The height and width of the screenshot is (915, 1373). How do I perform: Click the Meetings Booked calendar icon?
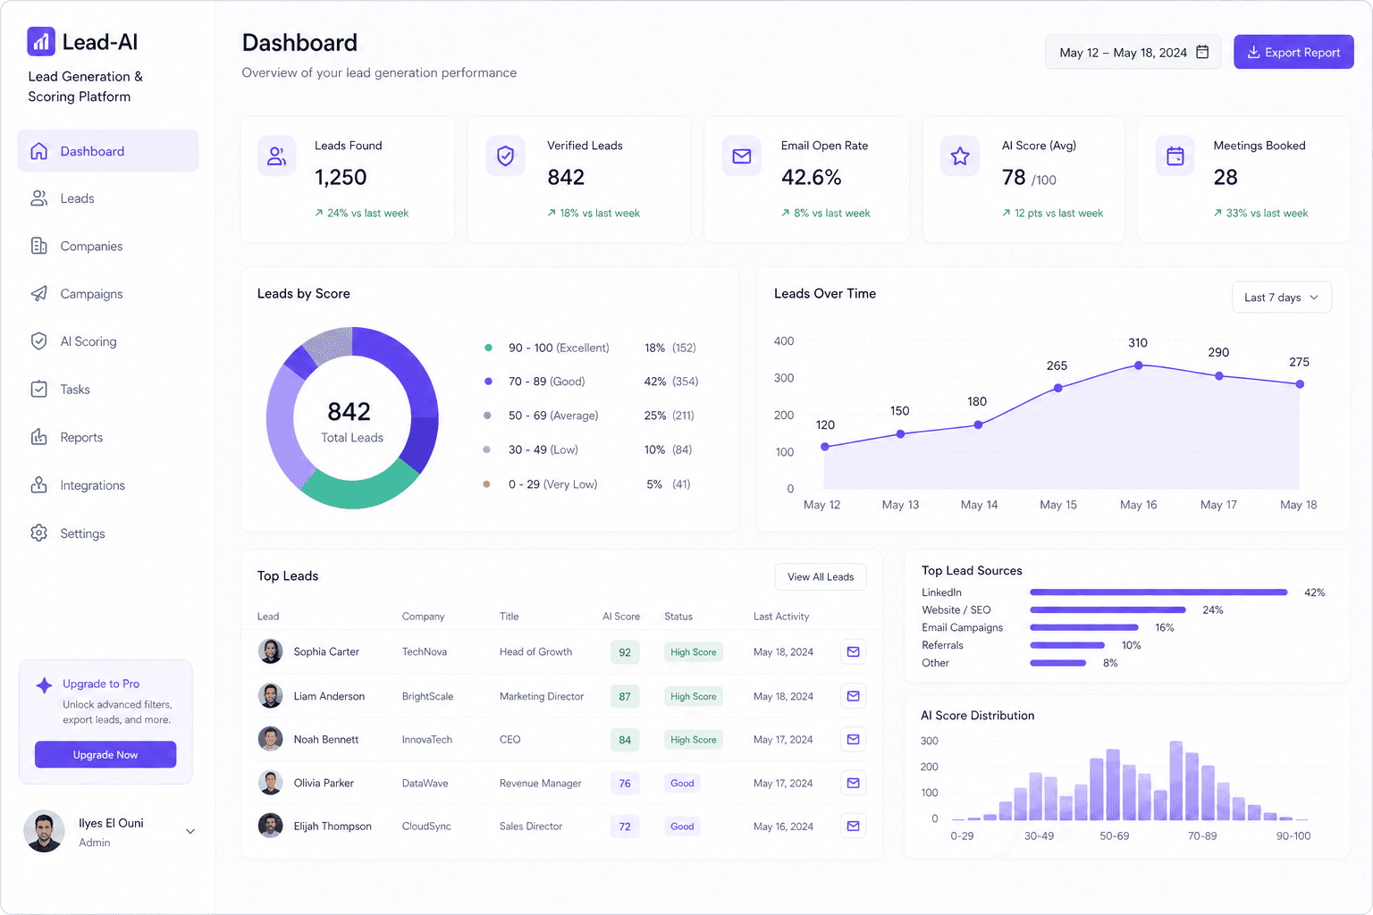click(1175, 156)
